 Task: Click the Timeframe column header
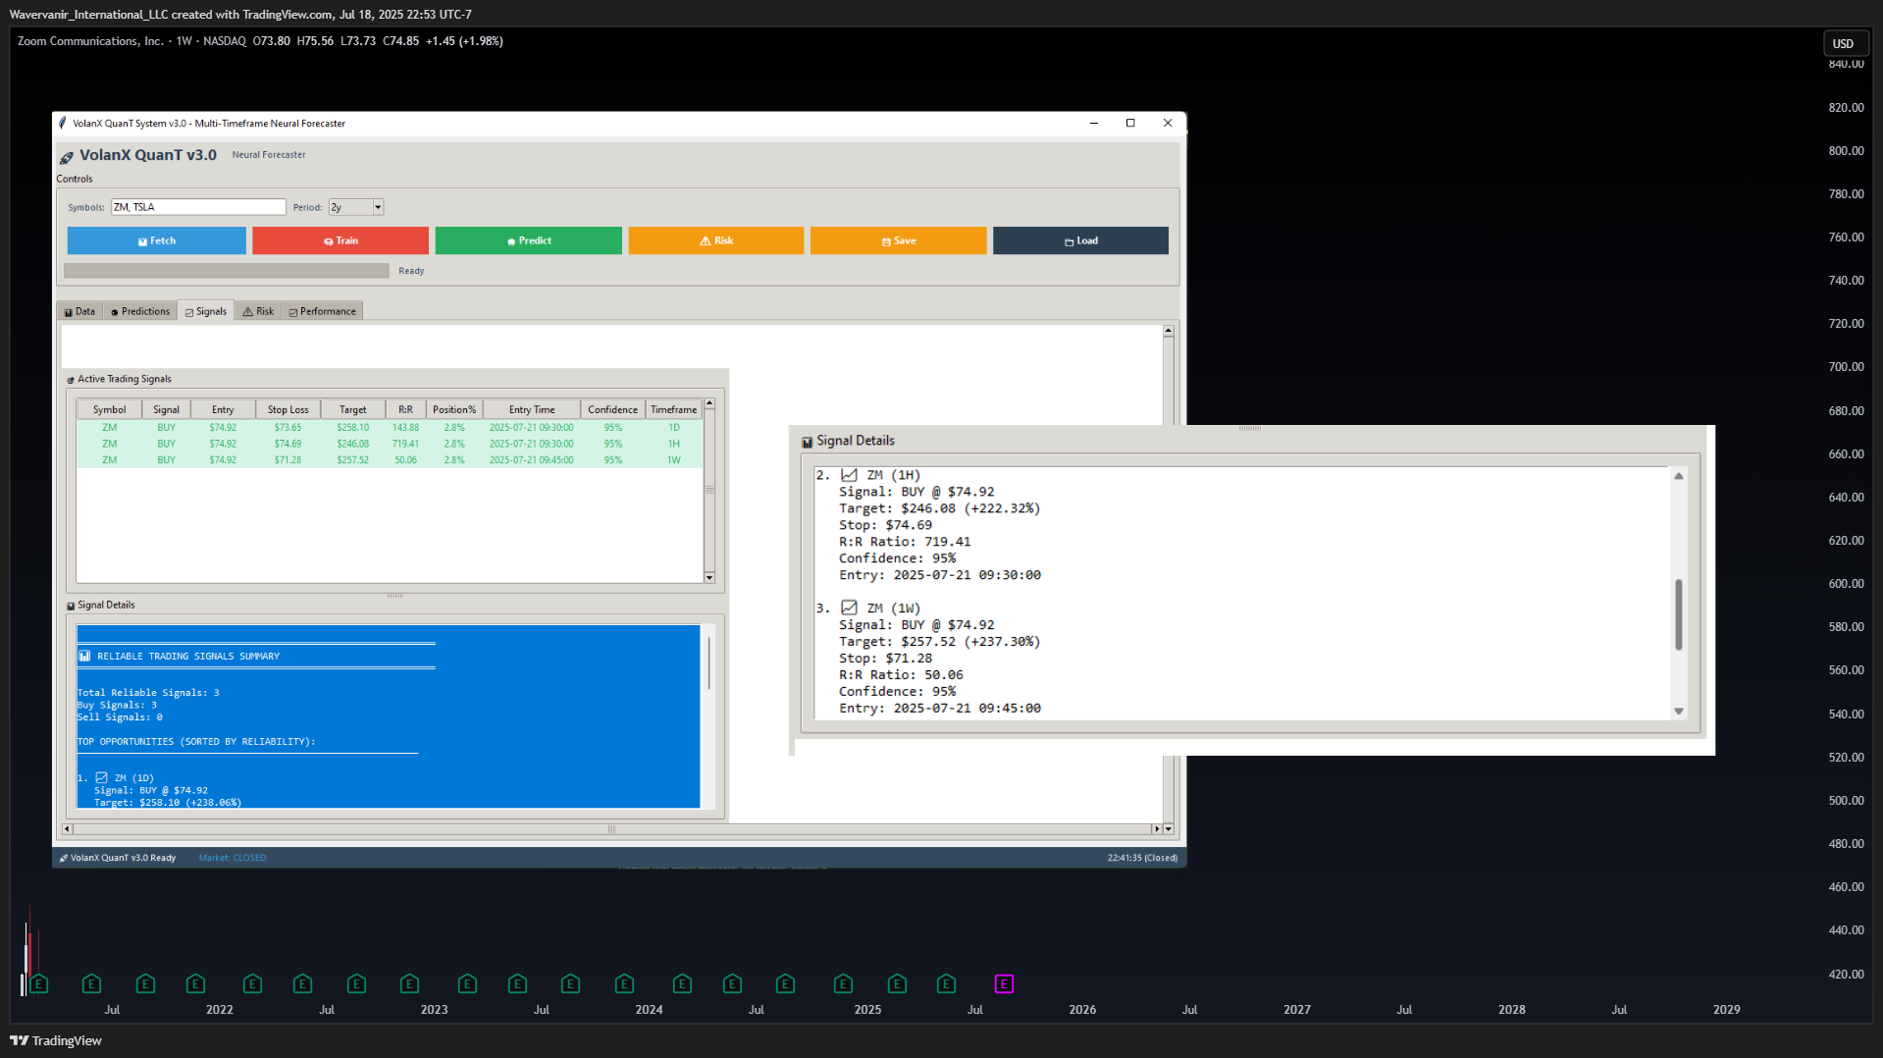click(x=674, y=410)
